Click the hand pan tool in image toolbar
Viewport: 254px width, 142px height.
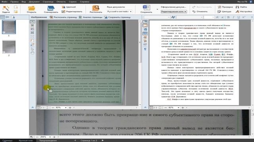click(x=33, y=53)
